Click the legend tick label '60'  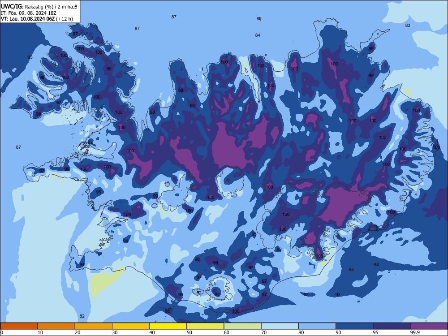point(227,332)
